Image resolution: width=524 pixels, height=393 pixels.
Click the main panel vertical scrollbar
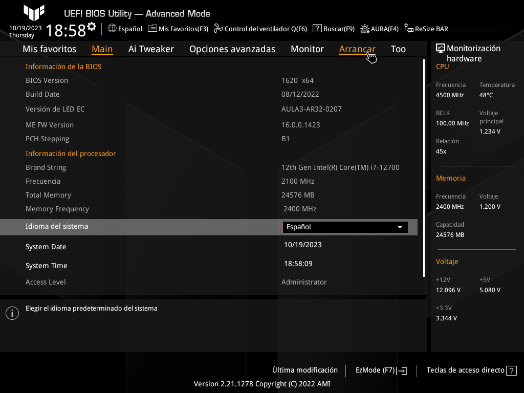click(x=424, y=168)
